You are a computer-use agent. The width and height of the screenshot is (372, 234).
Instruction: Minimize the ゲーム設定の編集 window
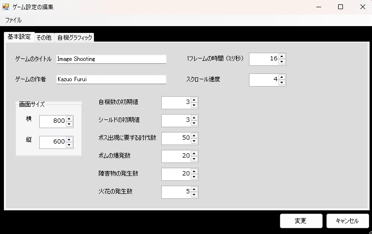pyautogui.click(x=319, y=7)
